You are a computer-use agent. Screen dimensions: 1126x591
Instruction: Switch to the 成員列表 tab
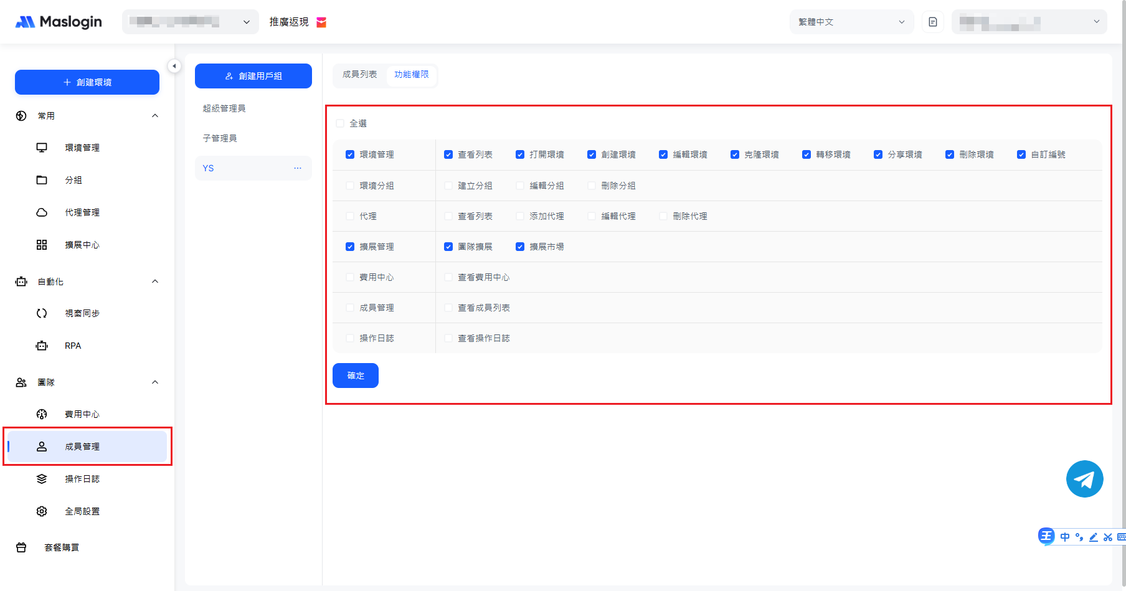click(x=359, y=74)
